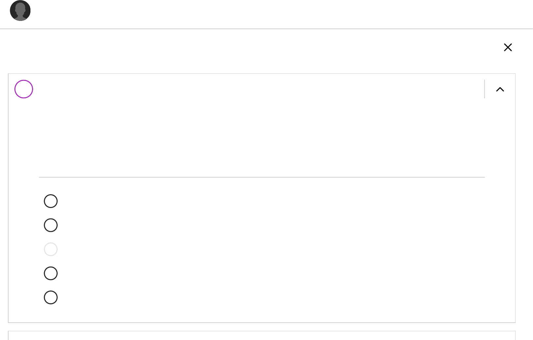This screenshot has width=533, height=340.
Task: Open the user profile avatar
Action: [x=20, y=11]
